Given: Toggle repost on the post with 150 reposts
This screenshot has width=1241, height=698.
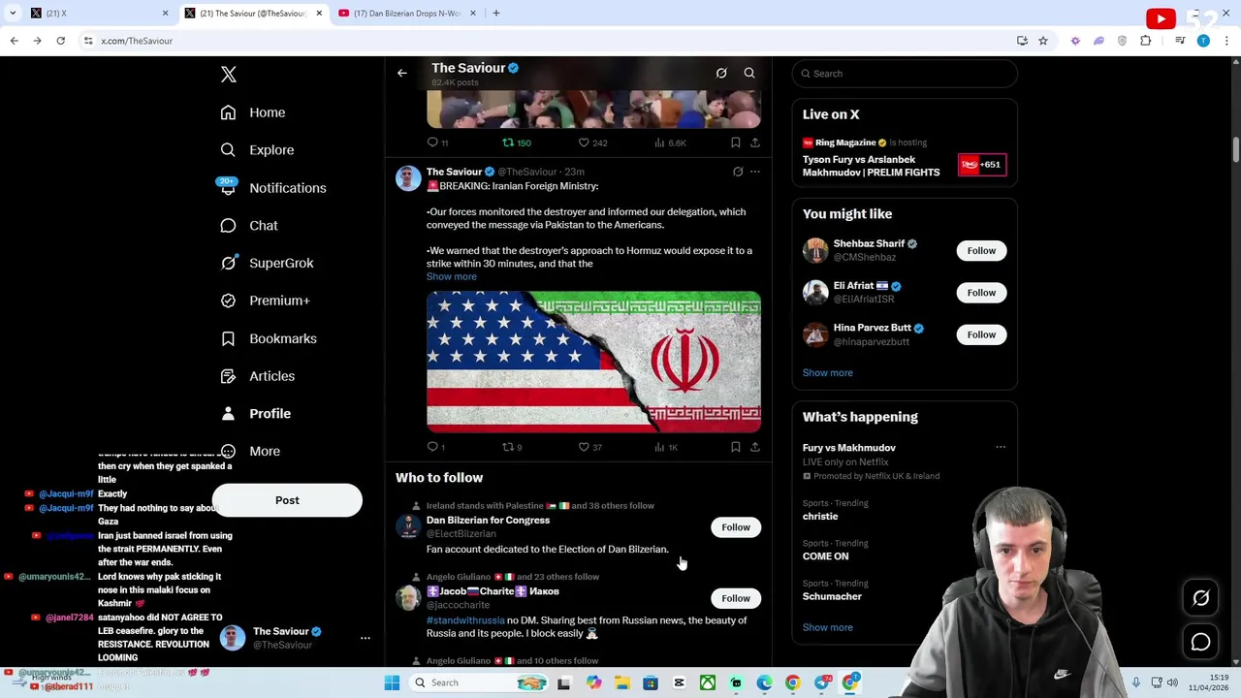Looking at the screenshot, I should point(516,143).
